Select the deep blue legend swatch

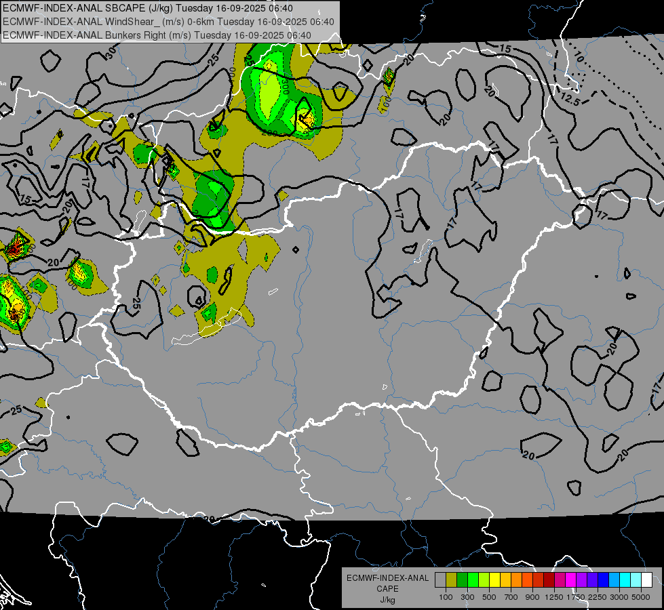604,580
